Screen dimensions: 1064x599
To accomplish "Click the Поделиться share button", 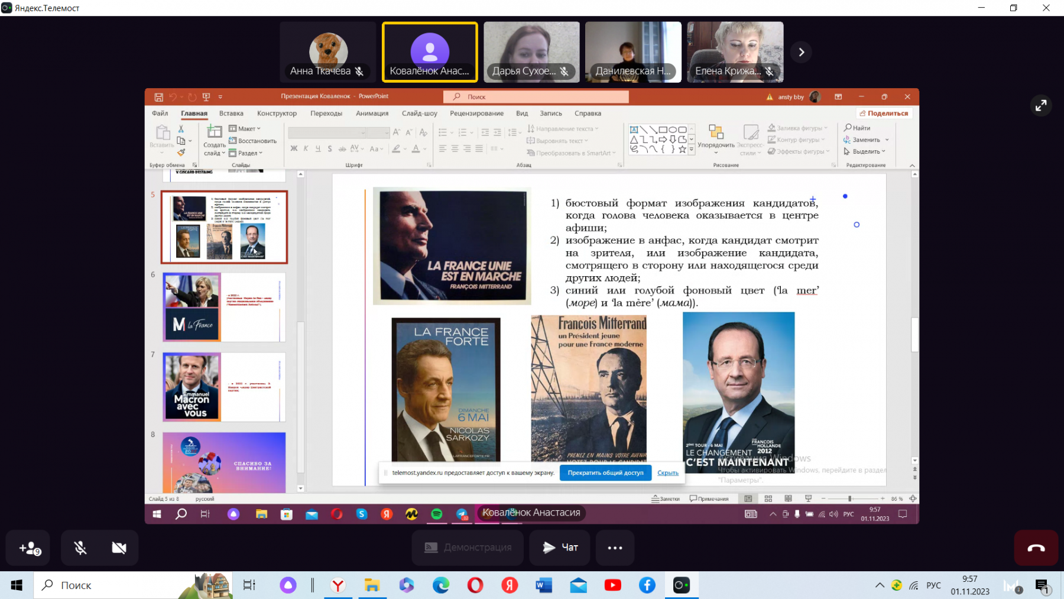I will point(884,114).
